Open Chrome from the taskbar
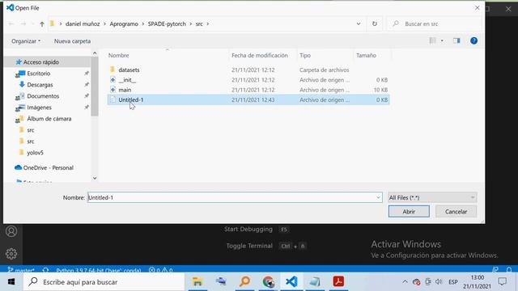518x291 pixels. (x=268, y=282)
